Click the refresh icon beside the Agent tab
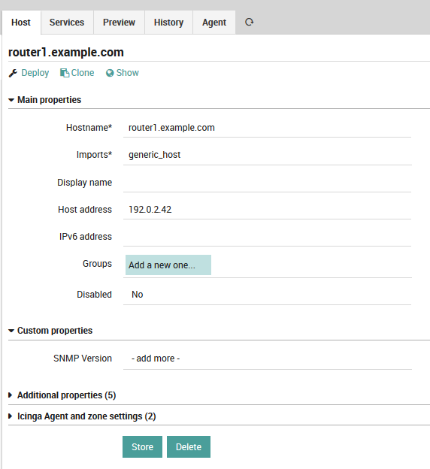Image resolution: width=430 pixels, height=469 pixels. 249,22
